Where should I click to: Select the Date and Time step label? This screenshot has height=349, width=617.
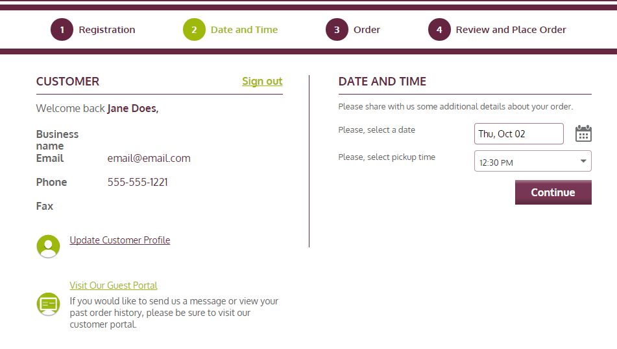244,30
